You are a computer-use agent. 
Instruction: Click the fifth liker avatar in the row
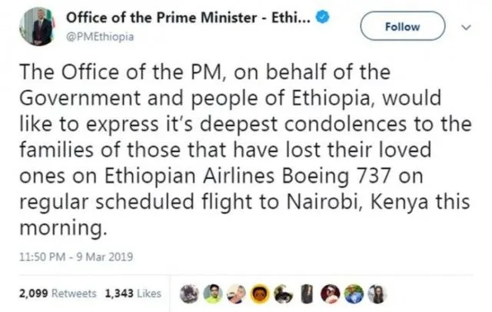click(x=282, y=294)
